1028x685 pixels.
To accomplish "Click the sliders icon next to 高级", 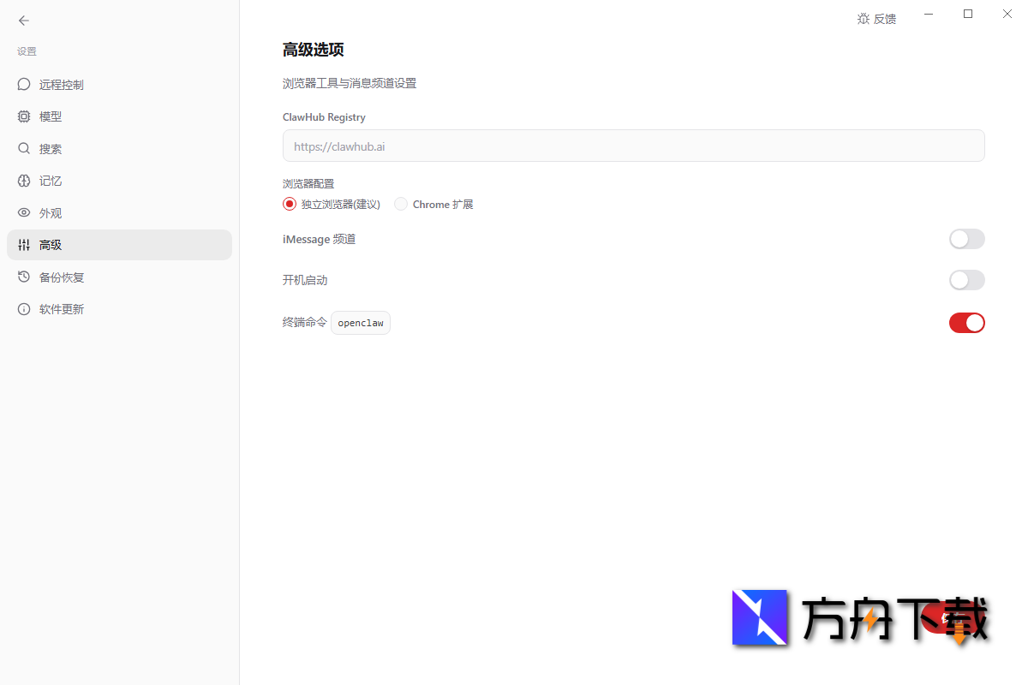I will (23, 245).
